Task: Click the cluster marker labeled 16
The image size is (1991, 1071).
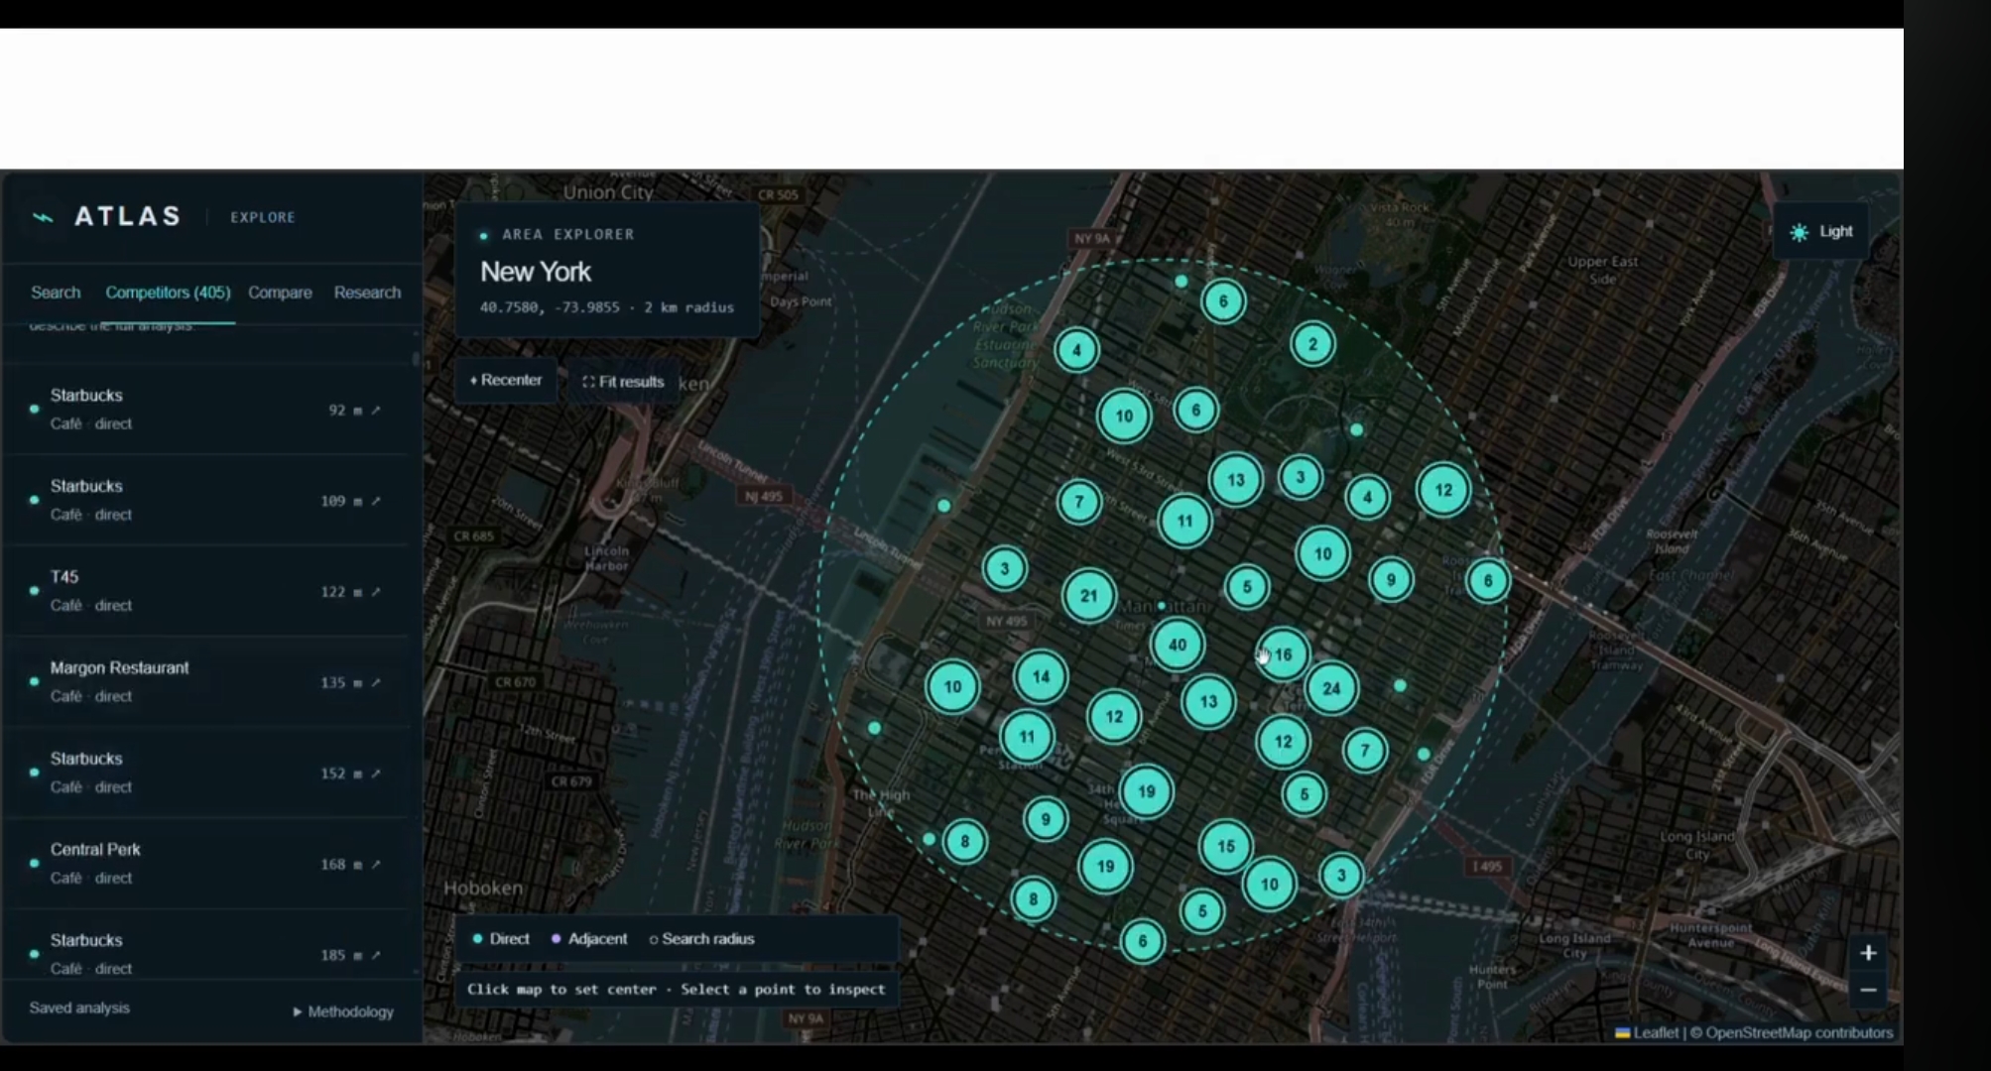Action: (x=1283, y=654)
